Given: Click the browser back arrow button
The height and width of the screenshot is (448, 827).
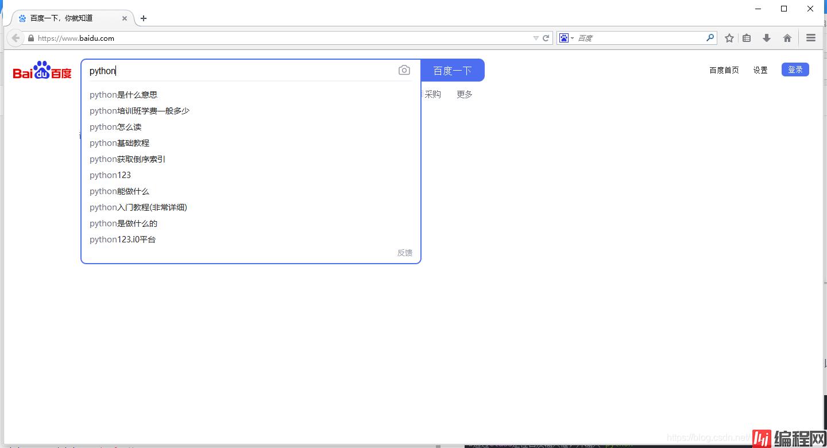Looking at the screenshot, I should [x=16, y=38].
